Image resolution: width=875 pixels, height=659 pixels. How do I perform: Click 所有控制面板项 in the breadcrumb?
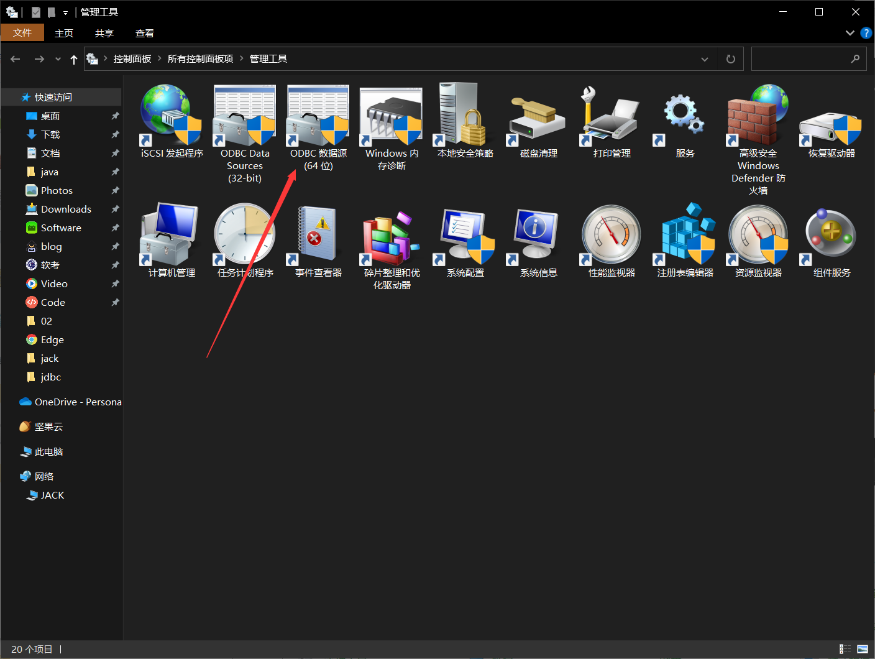pos(200,58)
